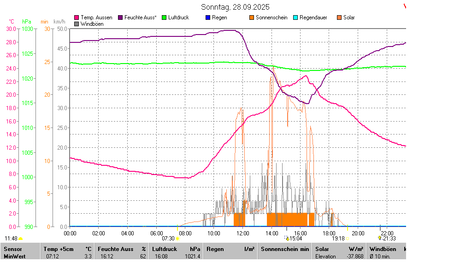Screen dimensions: 472x280
Task: Select the Luftdruck hPa column header
Action: pyautogui.click(x=176, y=249)
